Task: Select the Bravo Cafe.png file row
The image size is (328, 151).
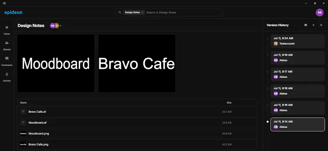Action: [137, 144]
